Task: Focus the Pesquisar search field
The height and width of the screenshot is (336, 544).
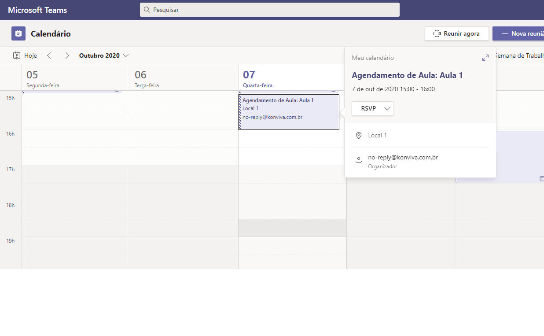Action: (270, 10)
